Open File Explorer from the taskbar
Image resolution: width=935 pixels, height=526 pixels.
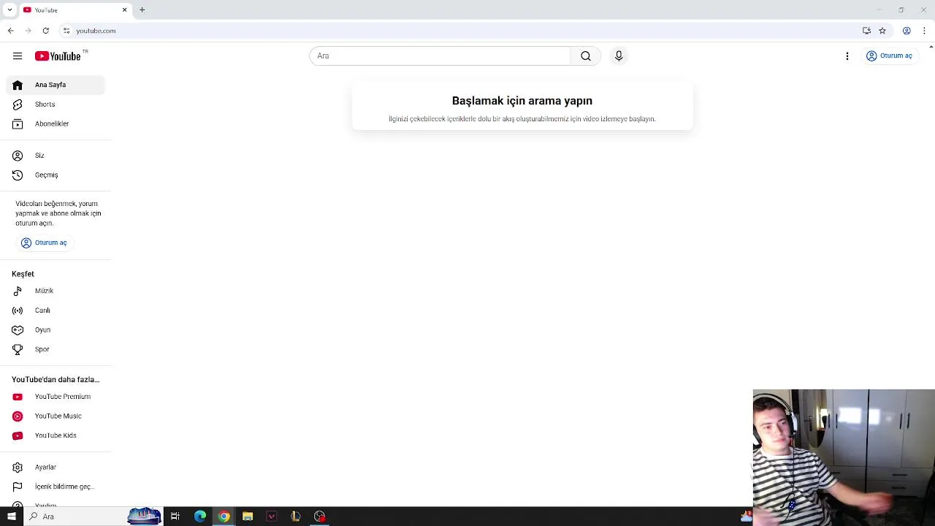pyautogui.click(x=248, y=517)
